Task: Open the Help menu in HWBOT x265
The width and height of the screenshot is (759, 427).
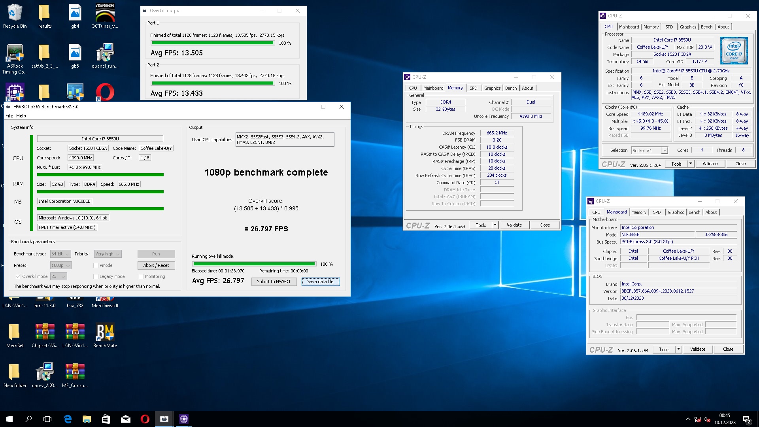Action: click(x=21, y=116)
